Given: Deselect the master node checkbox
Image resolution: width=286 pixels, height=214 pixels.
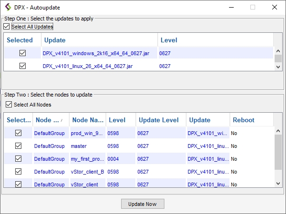Looking at the screenshot, I should pyautogui.click(x=18, y=146).
